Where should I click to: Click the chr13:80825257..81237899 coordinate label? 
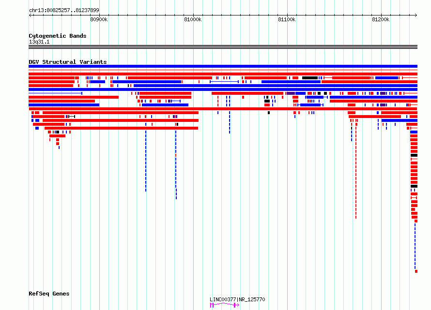(x=64, y=11)
